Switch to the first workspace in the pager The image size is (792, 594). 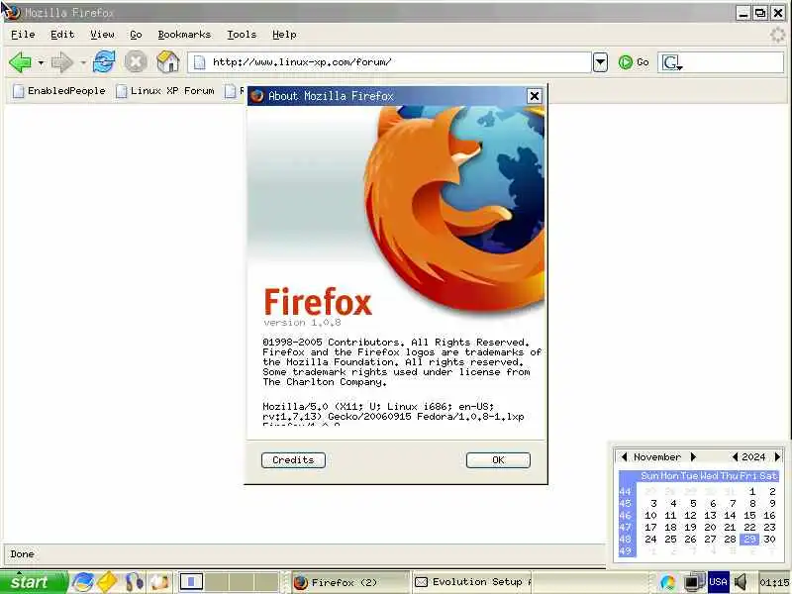191,582
